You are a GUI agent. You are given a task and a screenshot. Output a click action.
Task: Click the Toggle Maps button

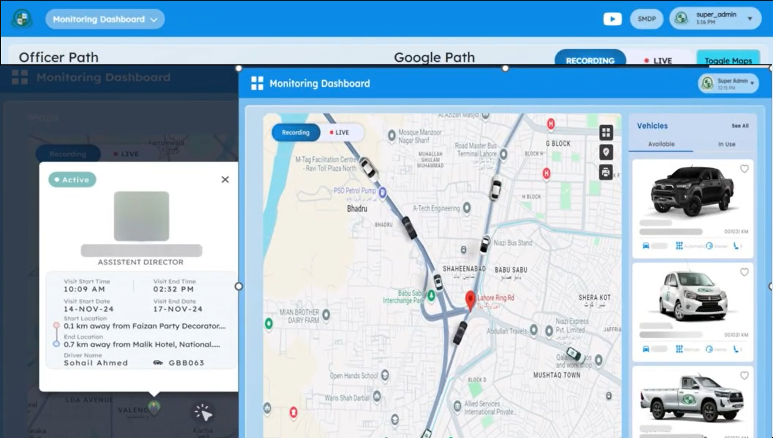[x=728, y=60]
